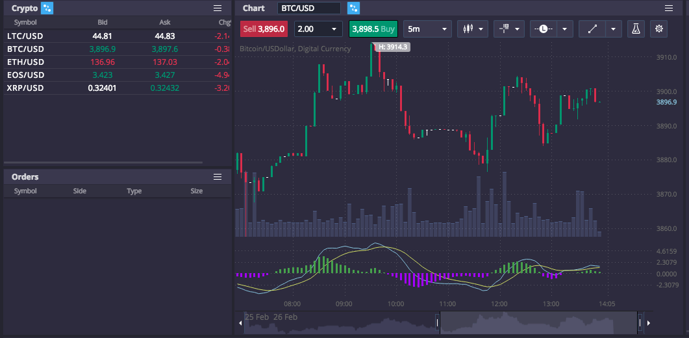
Task: Click the 3,898.5 Buy button
Action: 373,29
